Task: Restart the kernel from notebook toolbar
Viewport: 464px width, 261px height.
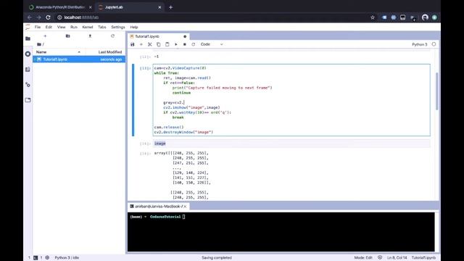Action: point(194,44)
